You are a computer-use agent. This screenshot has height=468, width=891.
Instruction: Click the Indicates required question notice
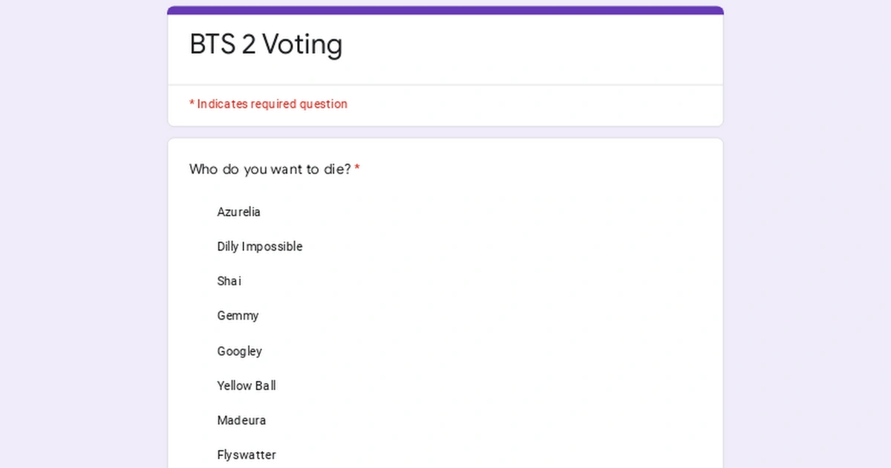pos(268,104)
